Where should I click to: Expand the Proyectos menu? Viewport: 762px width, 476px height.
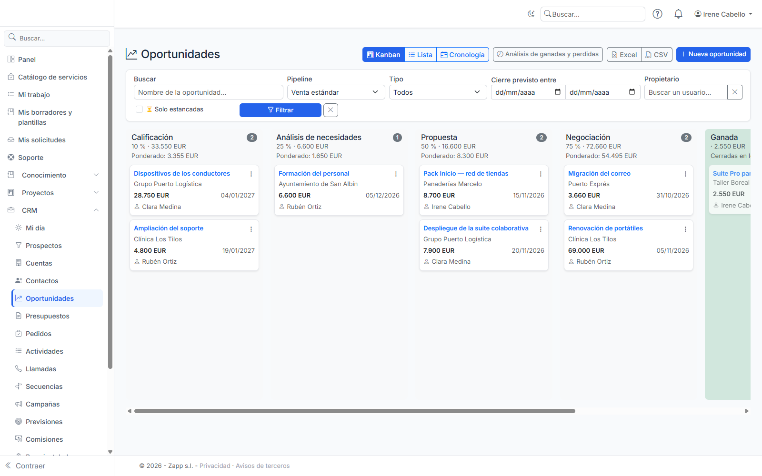pos(53,193)
